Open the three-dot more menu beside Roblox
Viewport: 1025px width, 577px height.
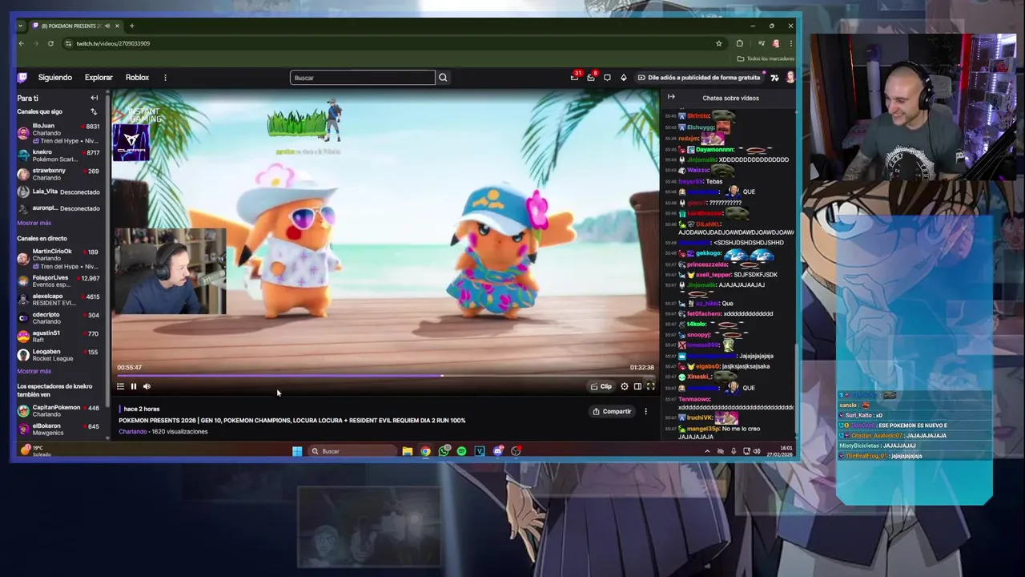(165, 78)
